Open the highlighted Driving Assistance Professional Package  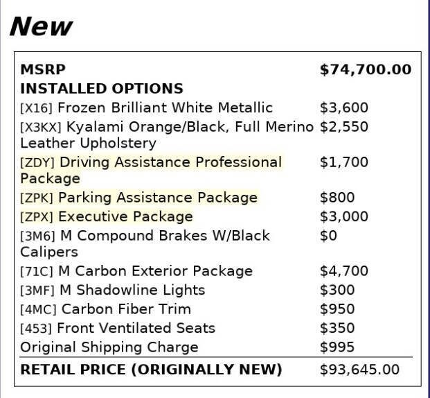[x=151, y=170]
